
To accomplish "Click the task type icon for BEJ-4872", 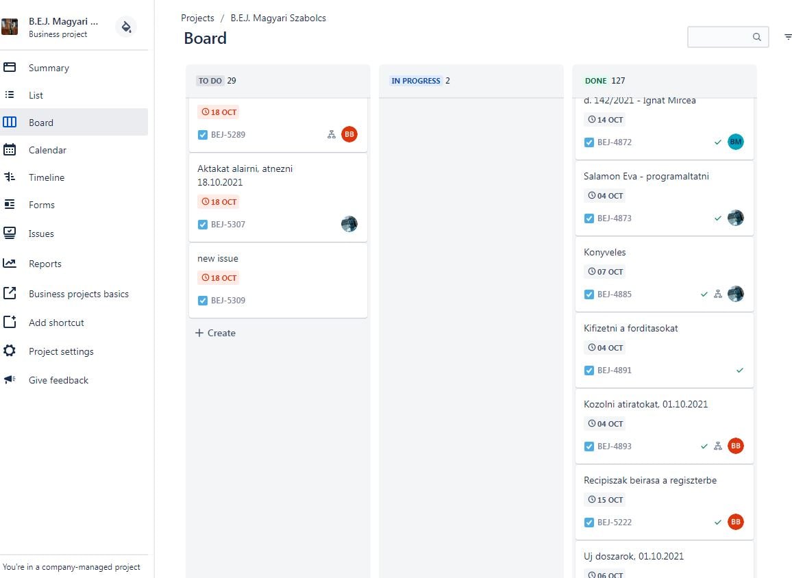I will 589,142.
